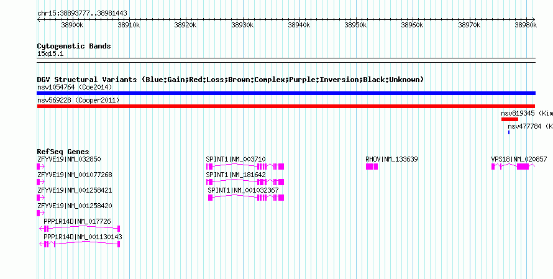Click the 38910k ruler tick label

click(129, 25)
